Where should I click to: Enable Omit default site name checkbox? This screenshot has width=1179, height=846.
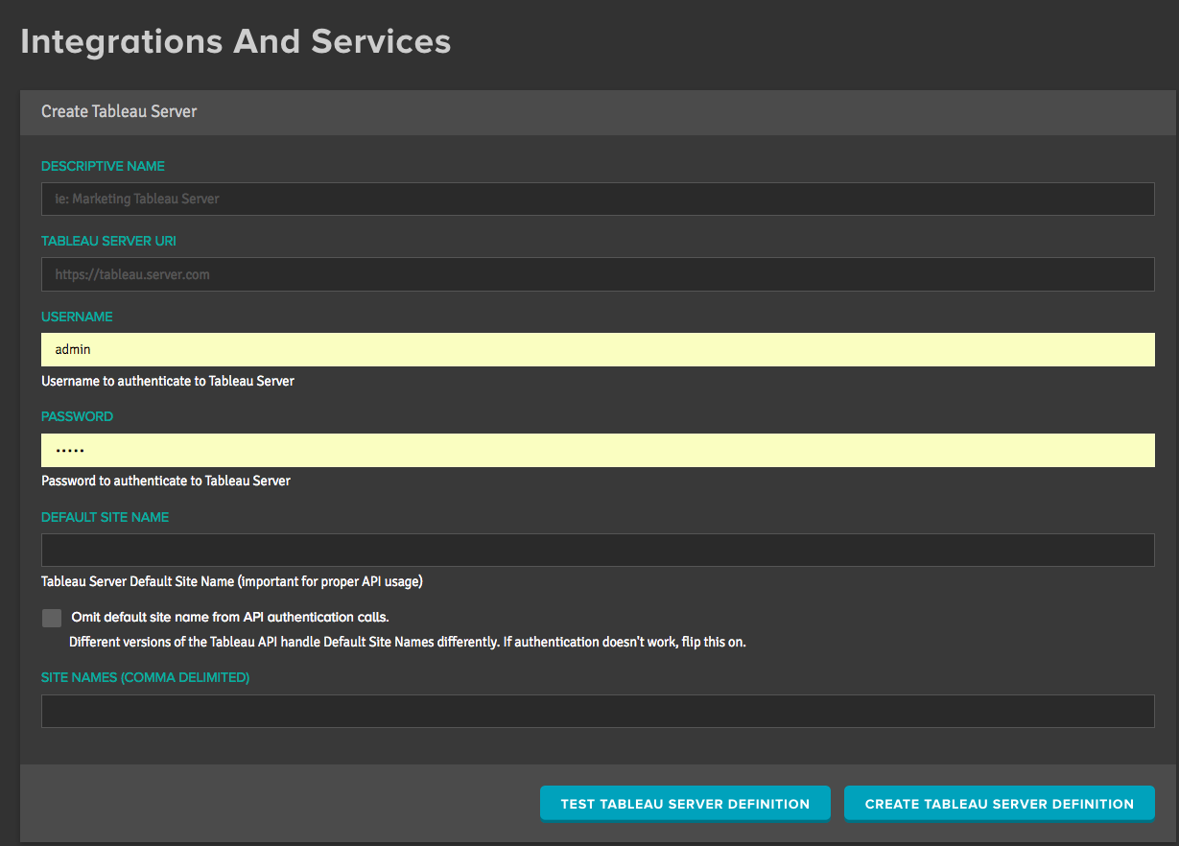point(52,618)
